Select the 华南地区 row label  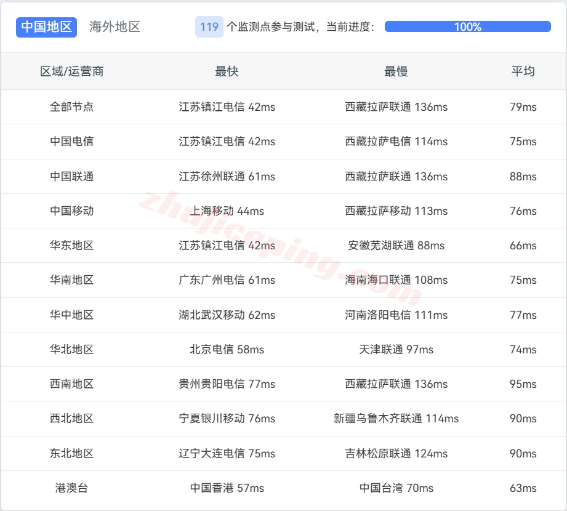[71, 280]
